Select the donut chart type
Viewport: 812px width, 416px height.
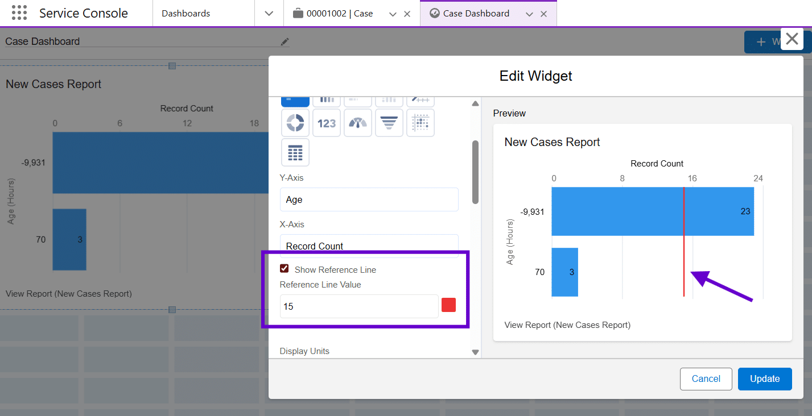[295, 123]
